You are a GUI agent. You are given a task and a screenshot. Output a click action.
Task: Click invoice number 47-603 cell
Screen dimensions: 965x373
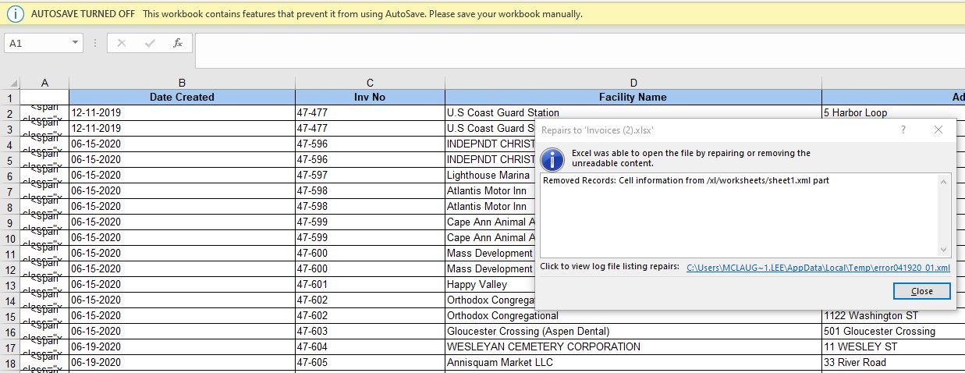(x=370, y=332)
